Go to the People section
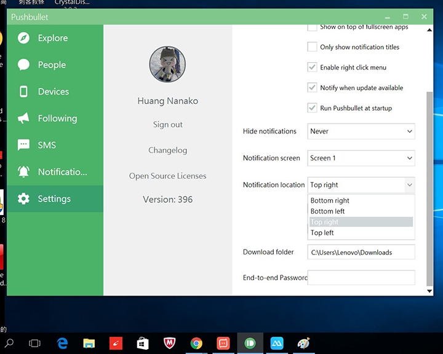The image size is (443, 354). click(x=55, y=65)
